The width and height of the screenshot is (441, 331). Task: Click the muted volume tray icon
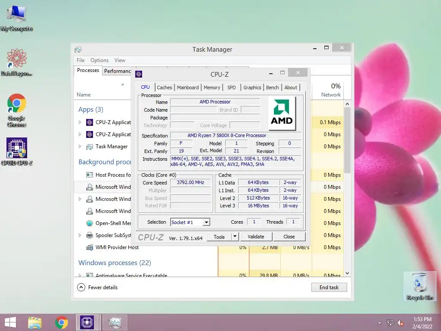click(400, 323)
